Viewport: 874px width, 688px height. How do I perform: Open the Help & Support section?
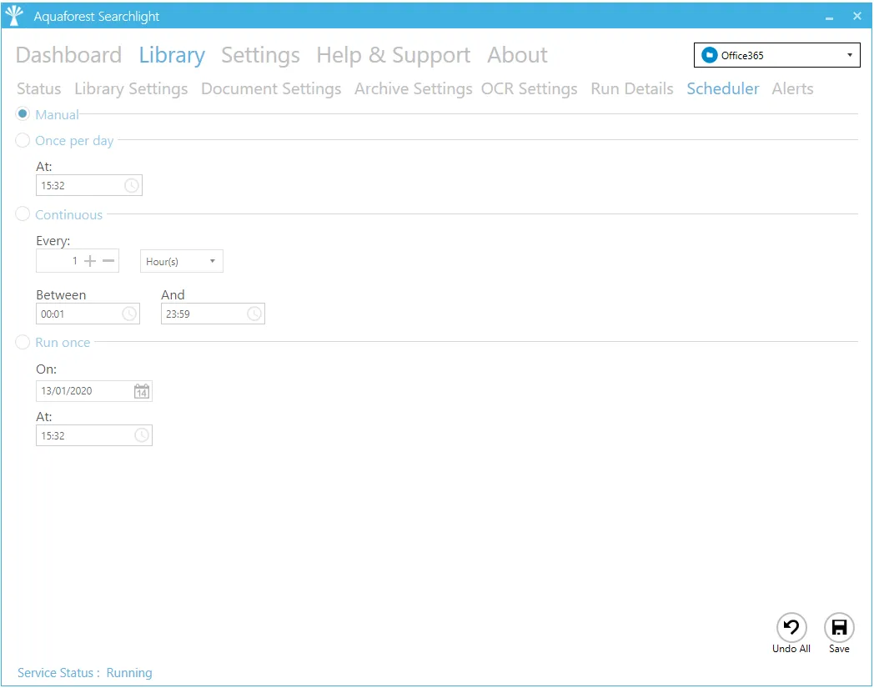393,56
